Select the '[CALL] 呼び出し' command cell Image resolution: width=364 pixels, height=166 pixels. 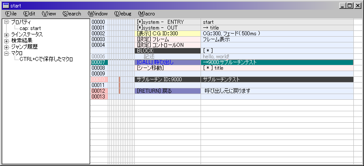[167, 62]
